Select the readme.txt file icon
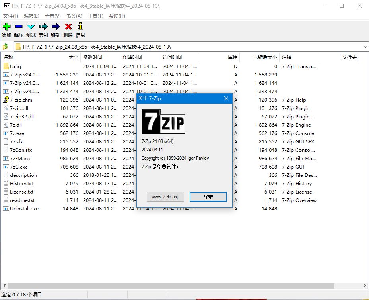This screenshot has height=300, width=369. click(x=6, y=200)
